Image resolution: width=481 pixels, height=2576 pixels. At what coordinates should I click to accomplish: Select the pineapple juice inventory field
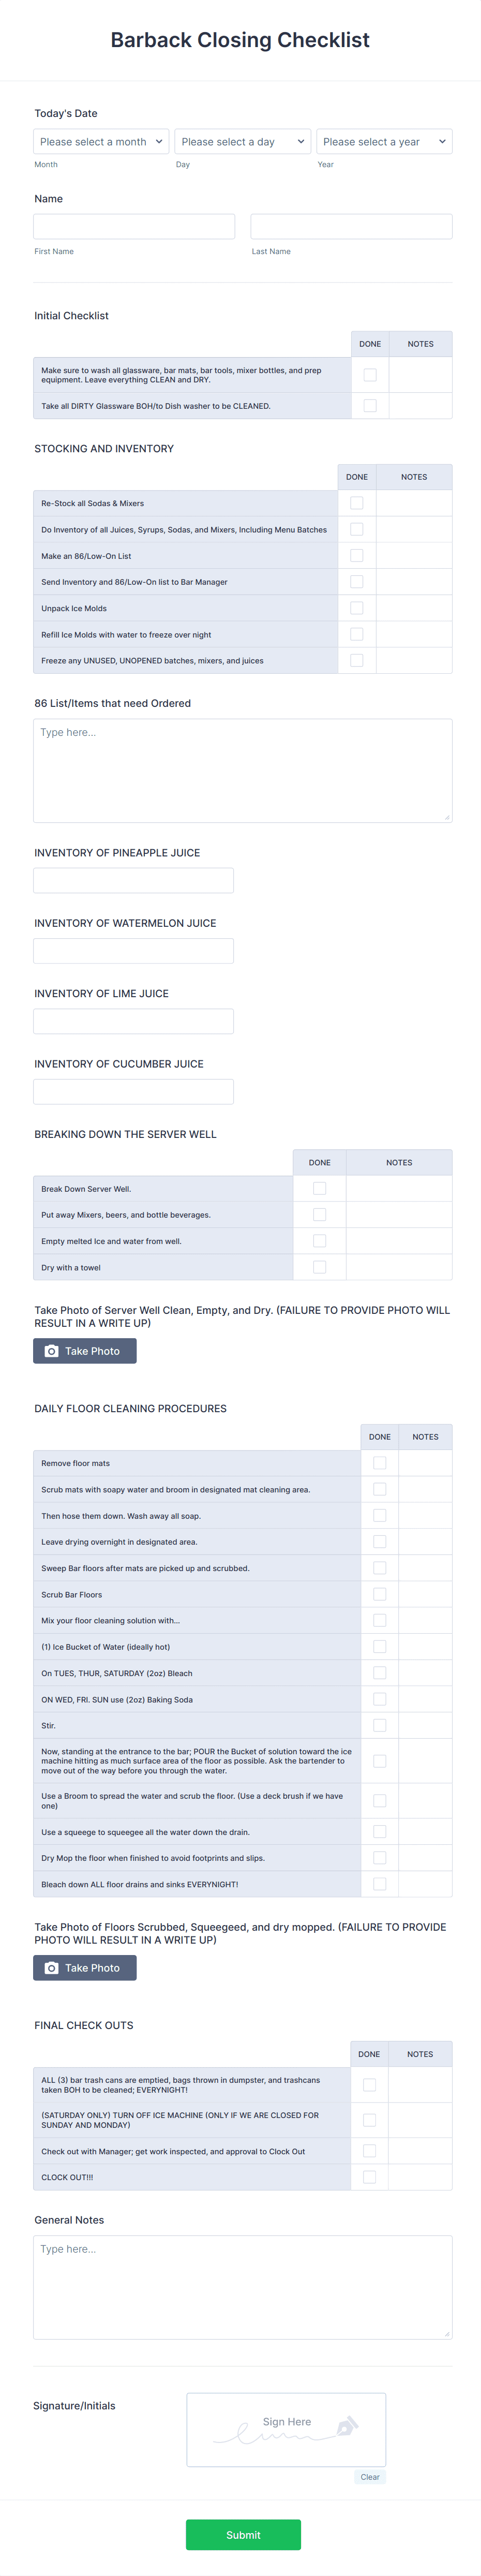pyautogui.click(x=133, y=880)
